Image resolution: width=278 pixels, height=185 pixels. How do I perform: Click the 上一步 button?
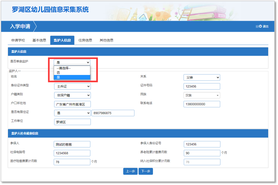130,171
